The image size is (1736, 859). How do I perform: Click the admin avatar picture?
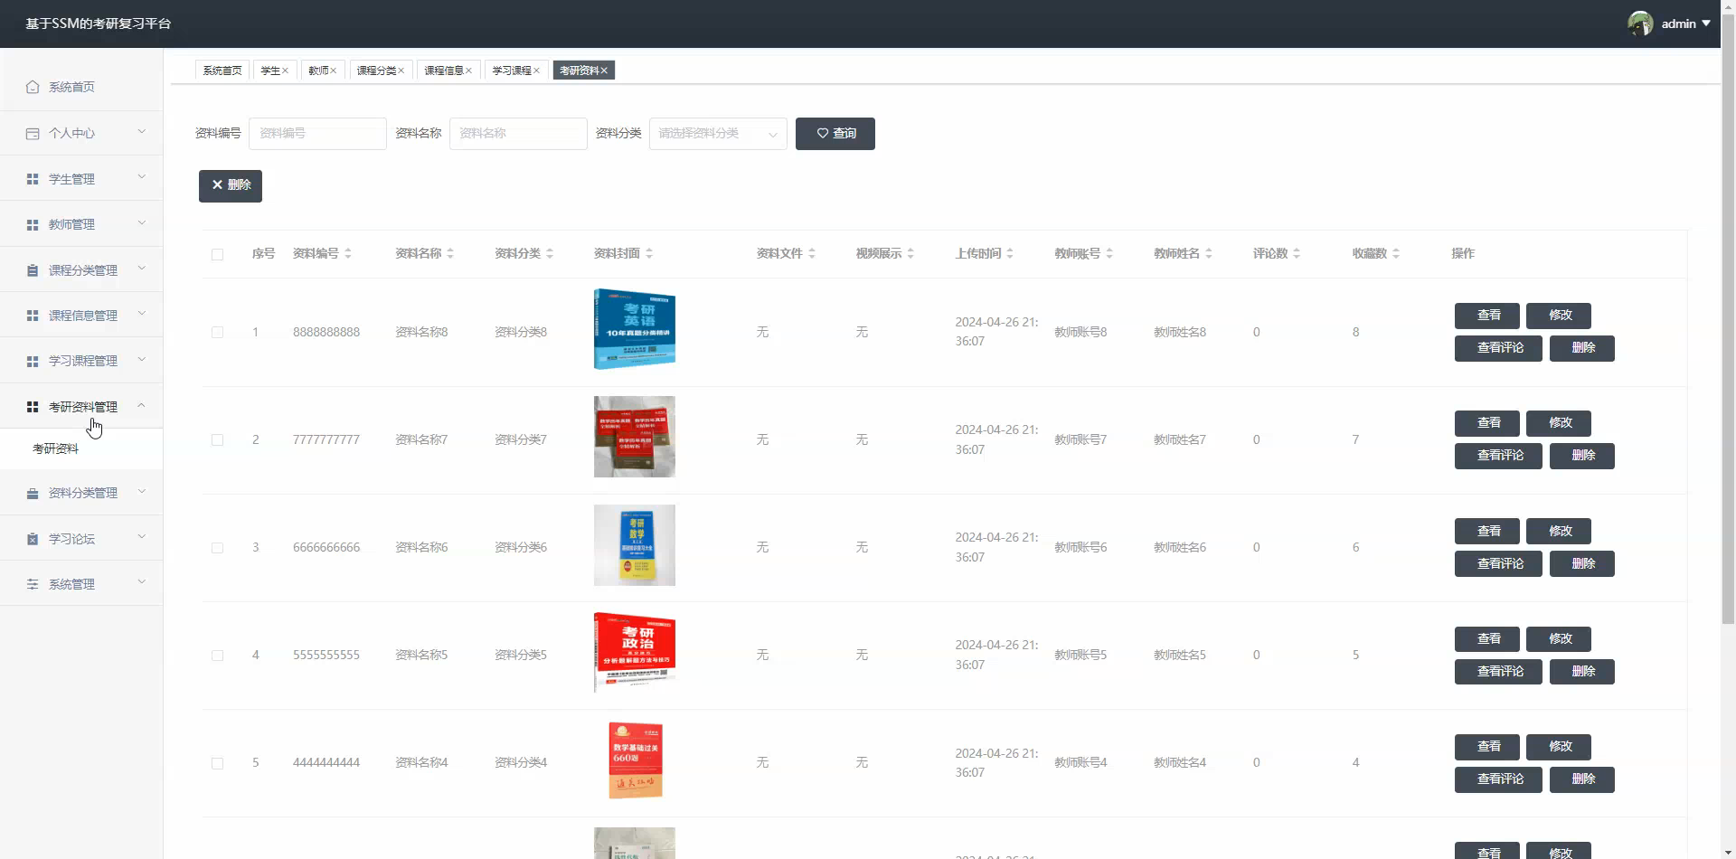pos(1640,24)
